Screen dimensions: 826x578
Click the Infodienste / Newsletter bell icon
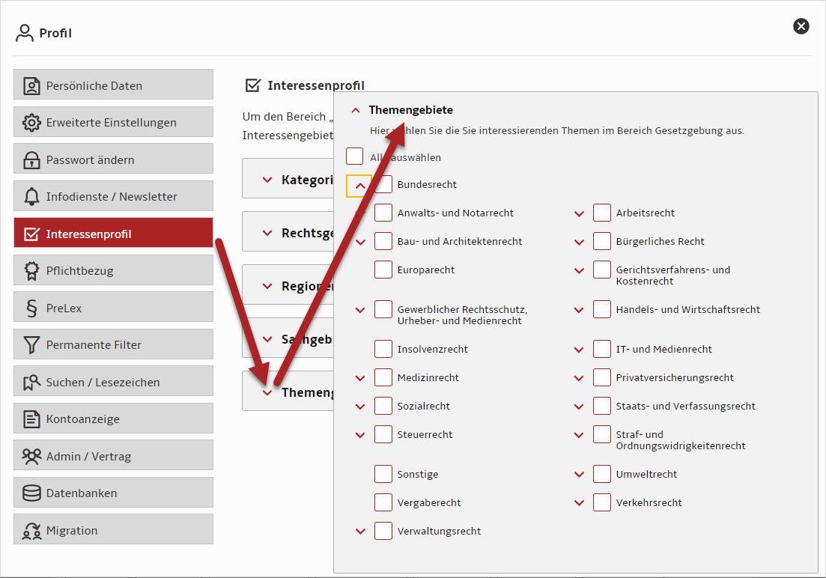(x=31, y=197)
